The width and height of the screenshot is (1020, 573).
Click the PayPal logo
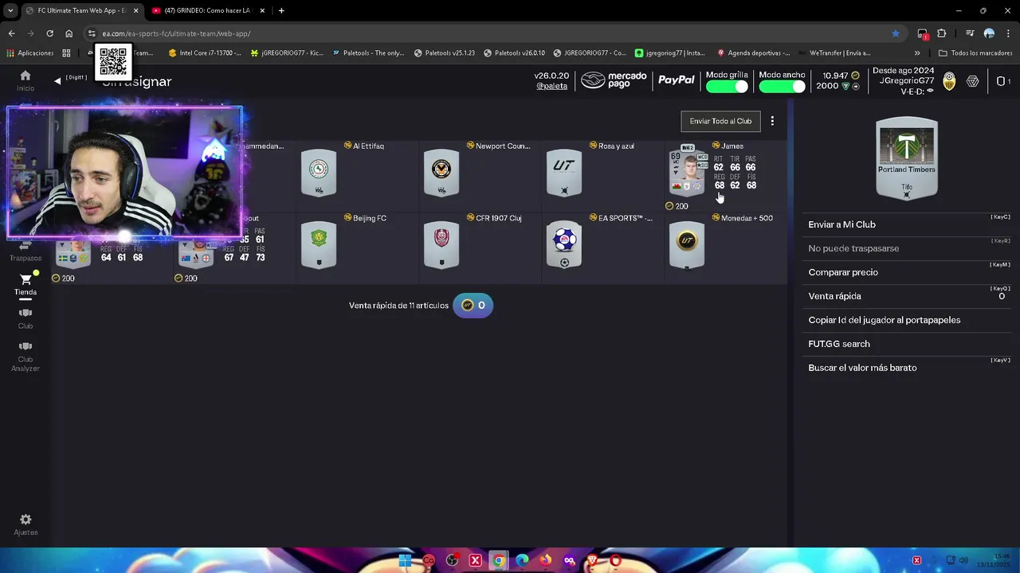point(677,80)
